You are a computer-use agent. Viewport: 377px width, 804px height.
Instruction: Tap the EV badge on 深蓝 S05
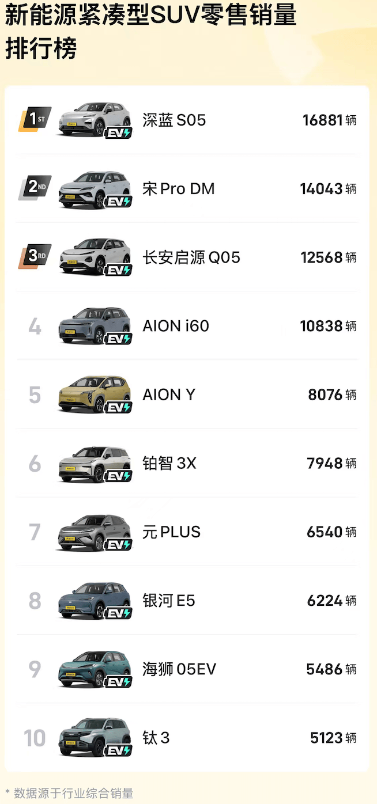(x=119, y=133)
